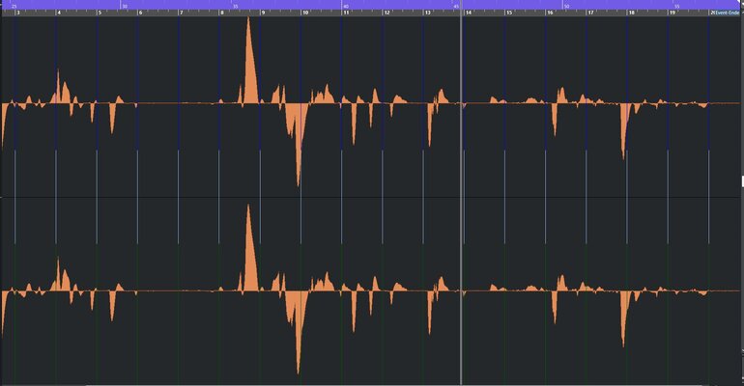Set position at bar 7 in ruler

pos(182,13)
